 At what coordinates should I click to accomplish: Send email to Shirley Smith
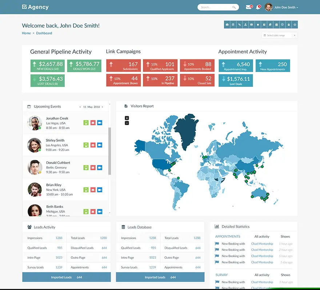(93, 145)
